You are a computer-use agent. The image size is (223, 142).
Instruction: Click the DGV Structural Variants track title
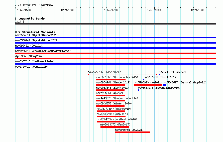pyautogui.click(x=35, y=32)
